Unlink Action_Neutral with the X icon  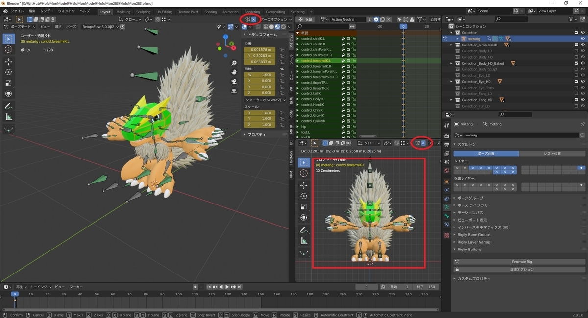point(389,19)
